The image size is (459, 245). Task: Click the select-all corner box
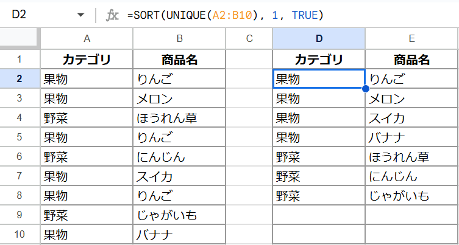point(20,39)
